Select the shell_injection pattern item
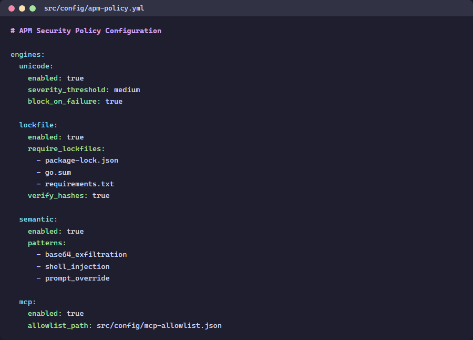The height and width of the screenshot is (340, 473). pos(77,266)
